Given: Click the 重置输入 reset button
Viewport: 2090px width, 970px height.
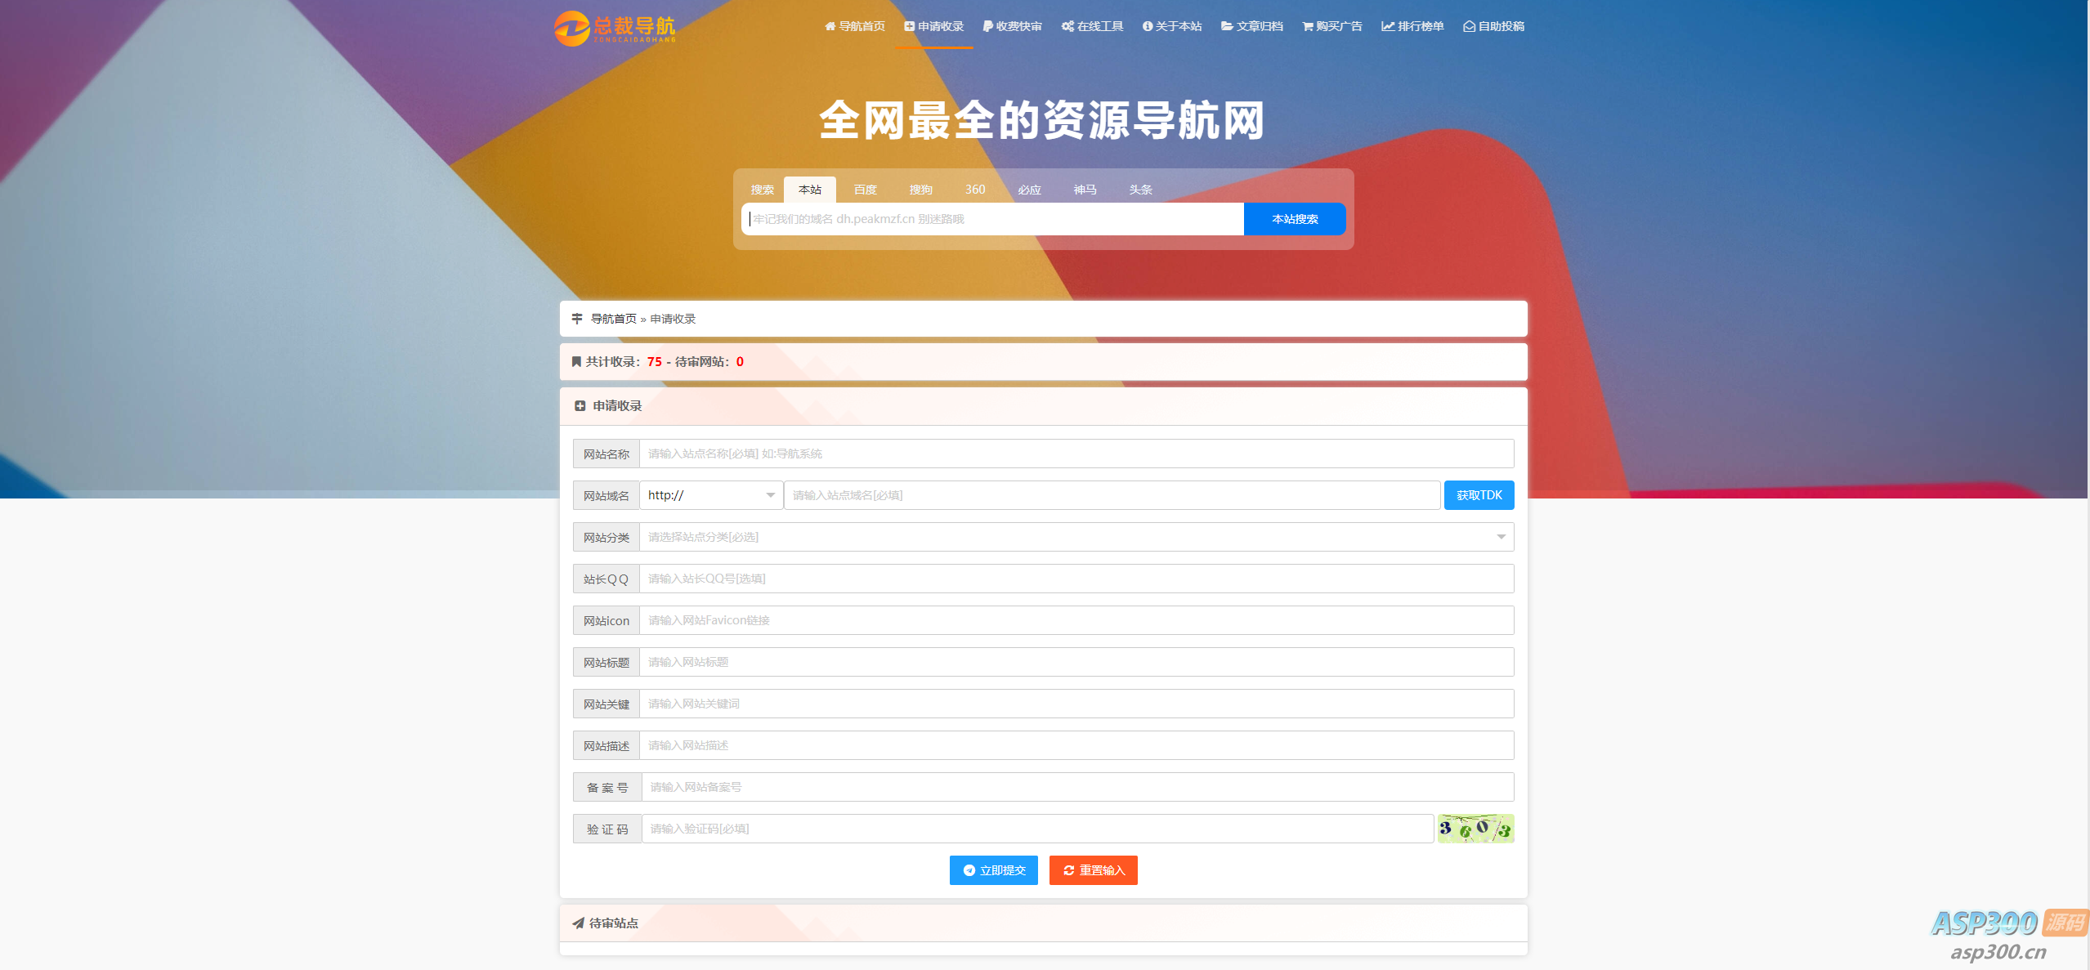Looking at the screenshot, I should (1092, 869).
